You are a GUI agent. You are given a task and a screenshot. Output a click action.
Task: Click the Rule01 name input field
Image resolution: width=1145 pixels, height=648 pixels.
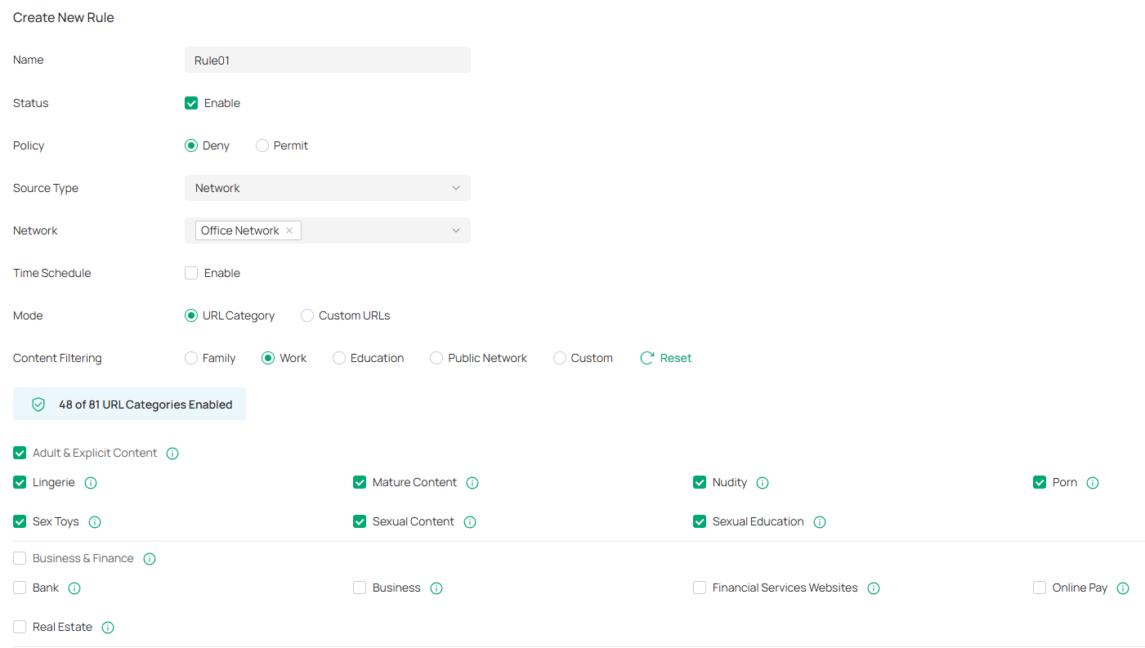327,60
